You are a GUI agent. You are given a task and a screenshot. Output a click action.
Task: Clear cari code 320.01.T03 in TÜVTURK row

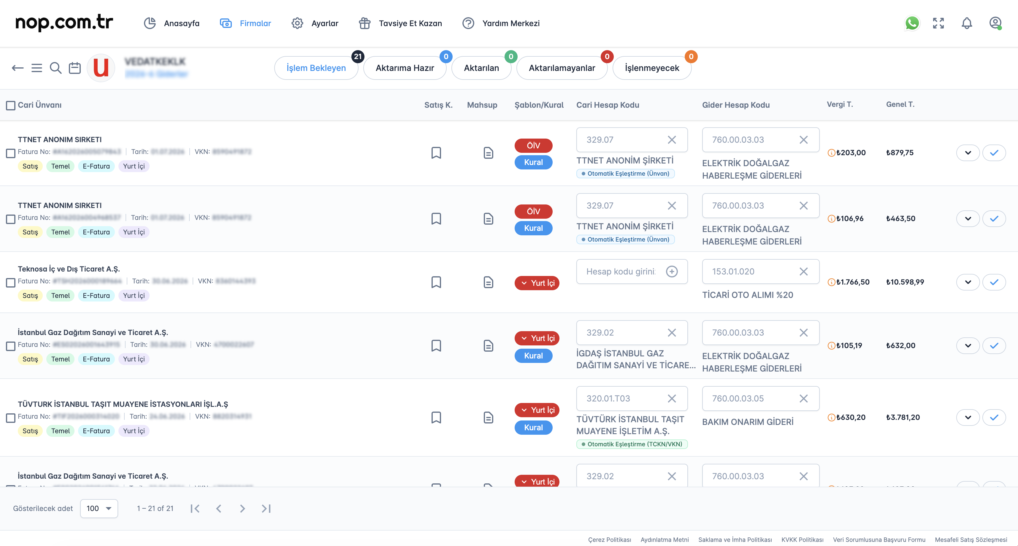pyautogui.click(x=672, y=399)
